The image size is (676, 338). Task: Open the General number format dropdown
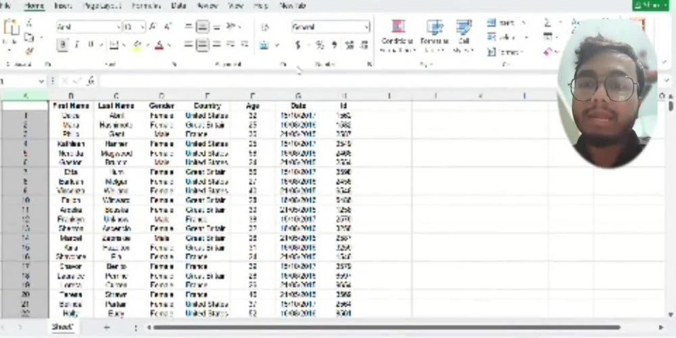pos(366,27)
